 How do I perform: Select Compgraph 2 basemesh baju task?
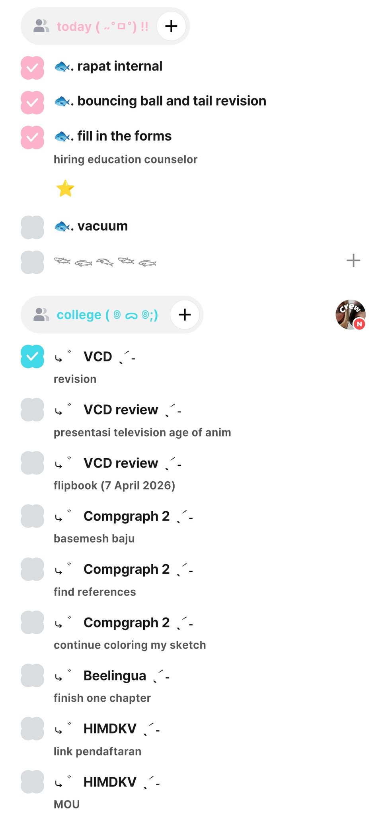[x=126, y=516]
